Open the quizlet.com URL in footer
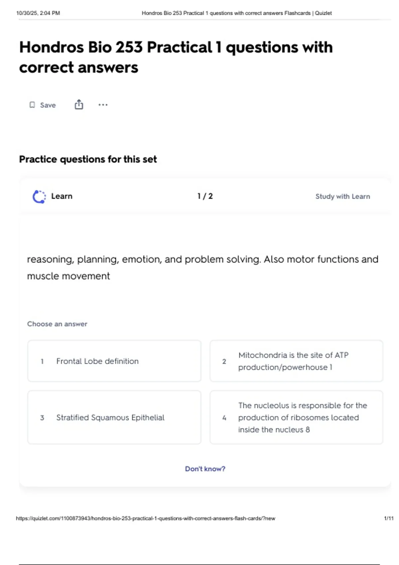Screen dimensions: 399x565 point(146,518)
